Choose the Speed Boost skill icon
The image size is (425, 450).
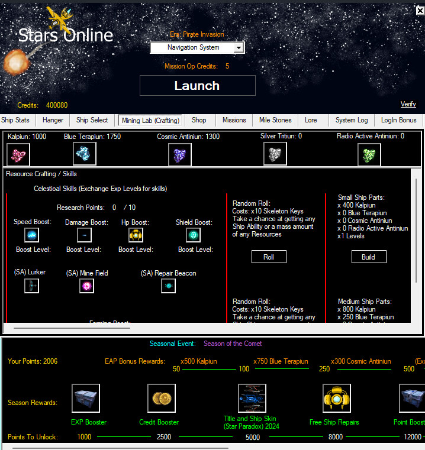coord(31,235)
